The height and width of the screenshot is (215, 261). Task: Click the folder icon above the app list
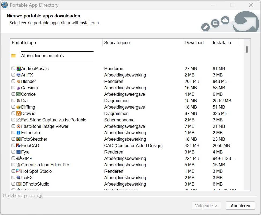(13, 55)
